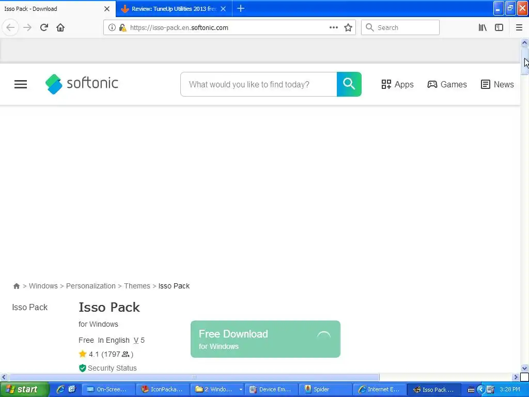The image size is (529, 397).
Task: Click the browser forward arrow
Action: pos(27,27)
